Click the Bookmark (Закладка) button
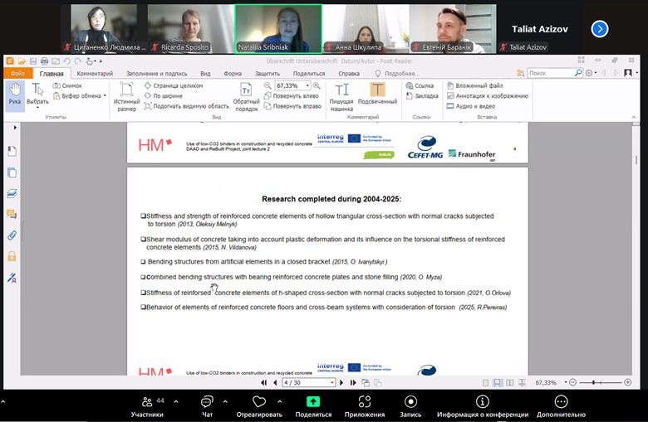Screen dimensions: 648x422 pyautogui.click(x=424, y=96)
